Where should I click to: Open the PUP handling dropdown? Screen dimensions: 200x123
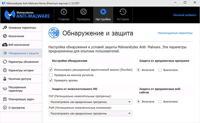point(90,102)
